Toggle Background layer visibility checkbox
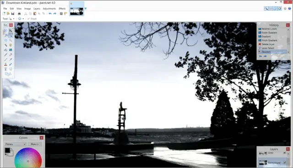The width and height of the screenshot is (293, 168). pyautogui.click(x=284, y=163)
